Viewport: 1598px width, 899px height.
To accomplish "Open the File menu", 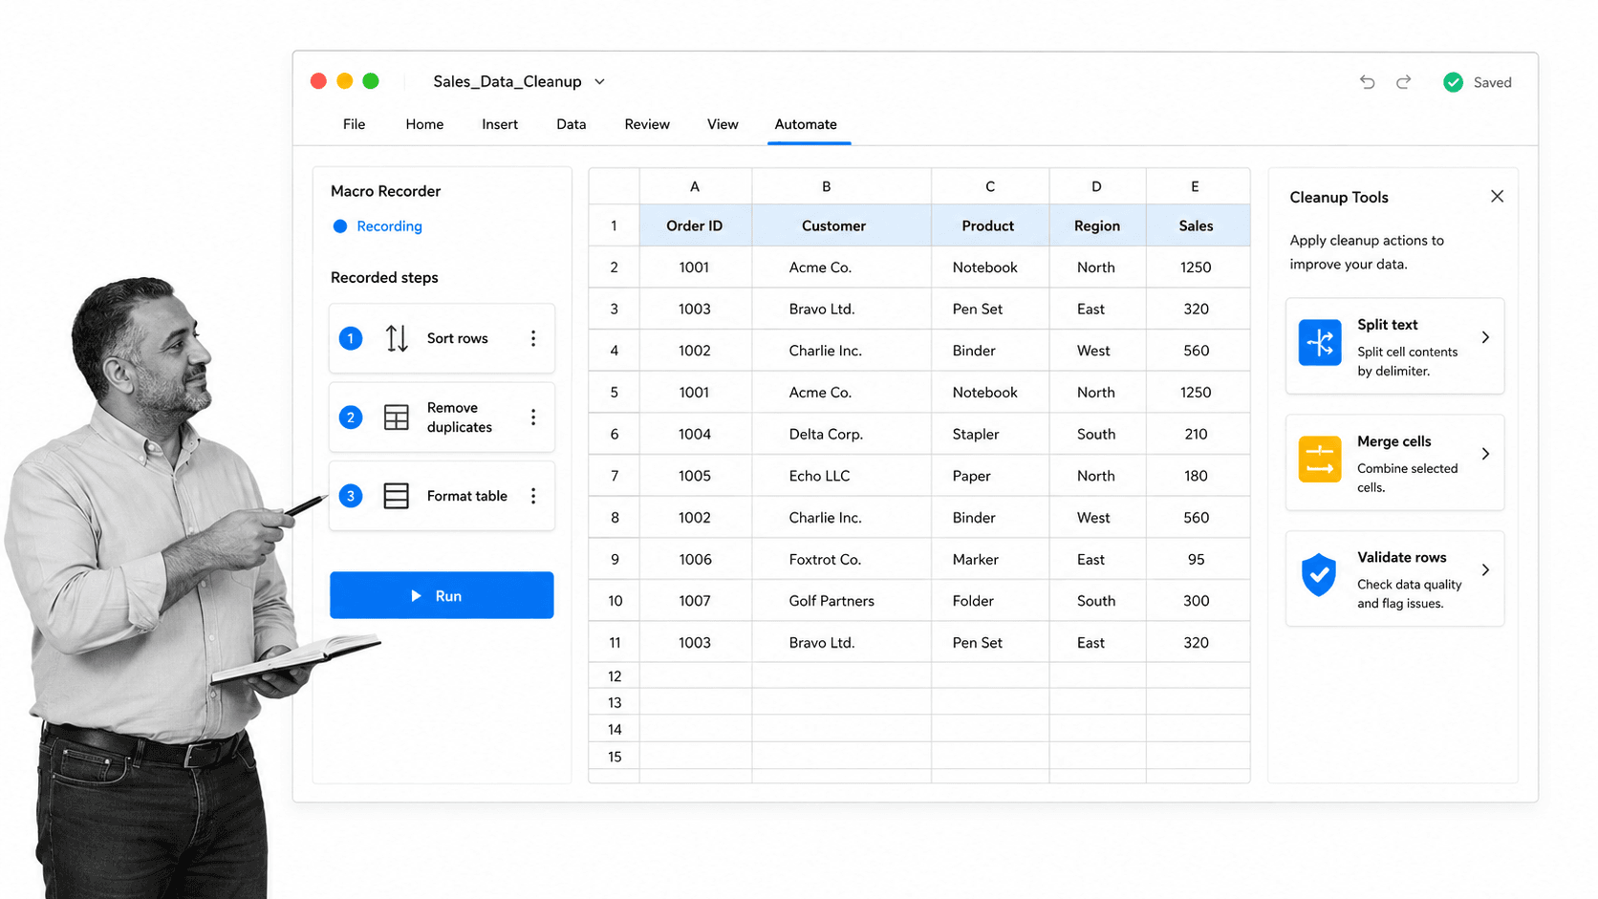I will 354,124.
